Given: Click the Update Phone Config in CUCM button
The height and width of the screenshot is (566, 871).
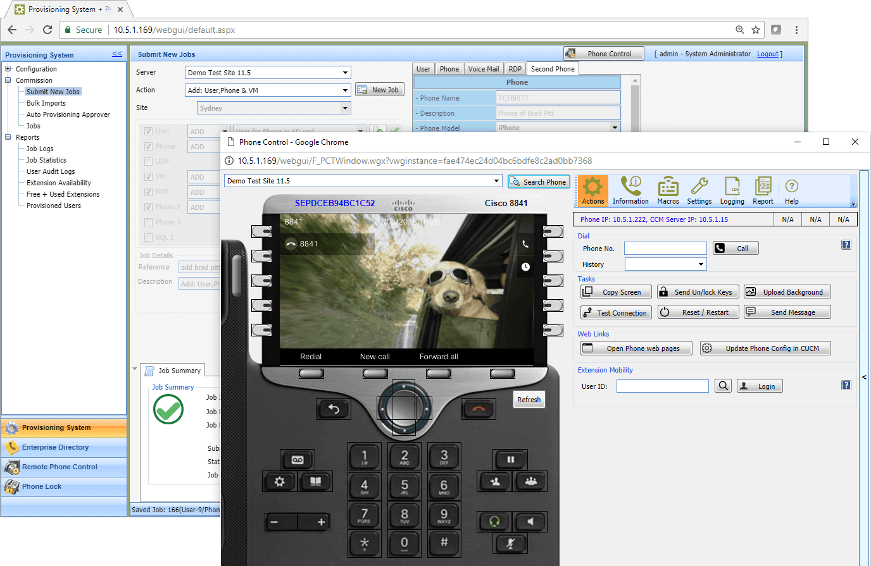Looking at the screenshot, I should [765, 348].
